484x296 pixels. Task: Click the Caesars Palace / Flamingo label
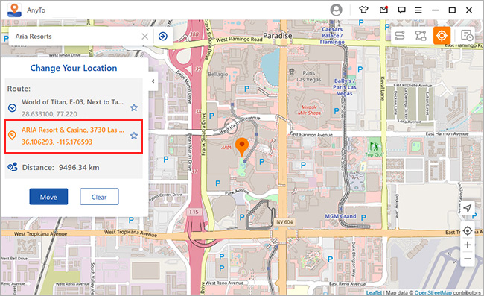click(x=332, y=36)
